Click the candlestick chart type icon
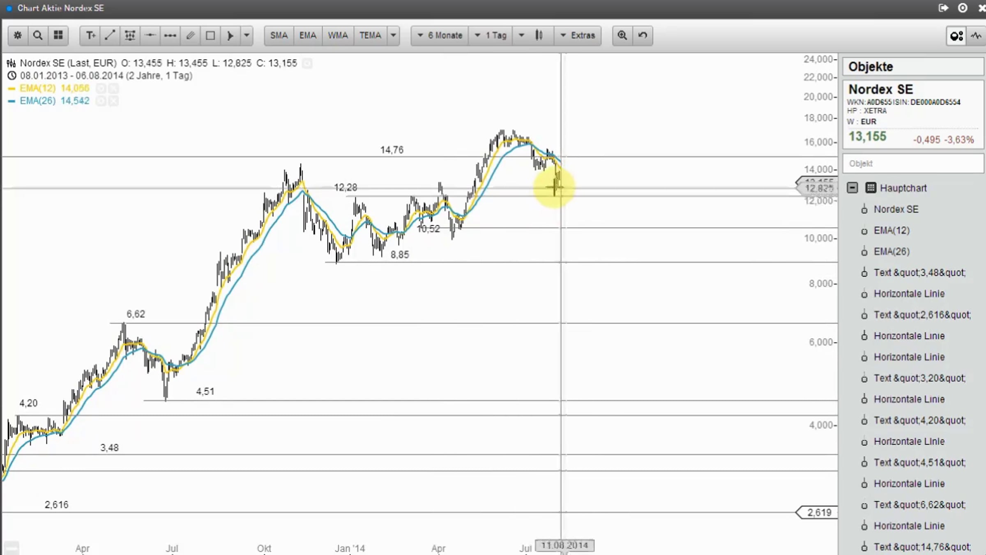This screenshot has height=555, width=986. tap(539, 35)
